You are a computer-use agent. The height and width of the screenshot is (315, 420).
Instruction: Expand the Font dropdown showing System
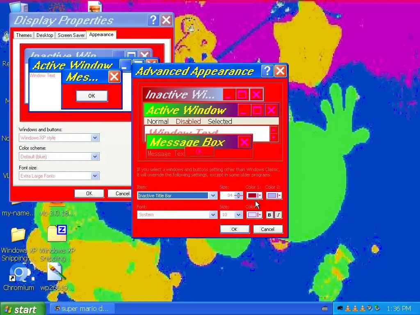[213, 215]
